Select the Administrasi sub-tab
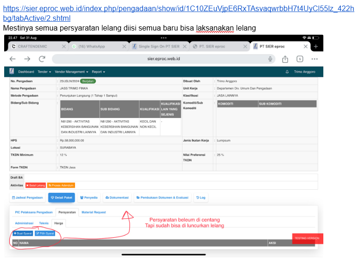359x260 pixels. point(24,223)
